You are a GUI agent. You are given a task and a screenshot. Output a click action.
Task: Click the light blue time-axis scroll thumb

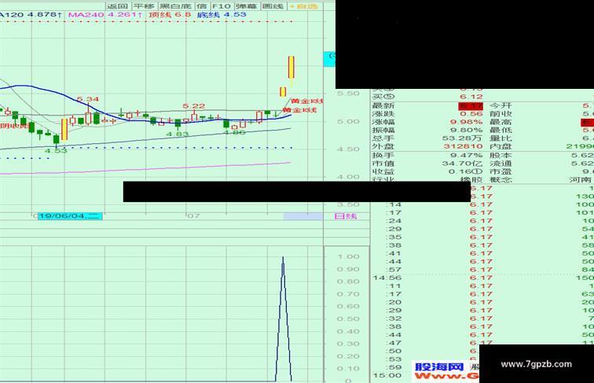303,216
